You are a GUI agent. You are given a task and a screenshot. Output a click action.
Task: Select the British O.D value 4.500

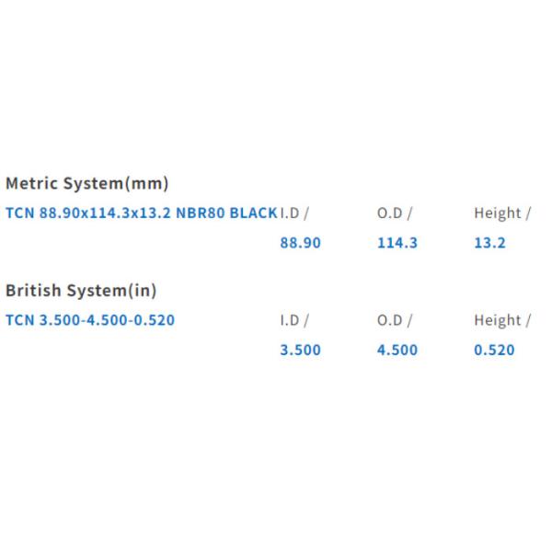397,350
